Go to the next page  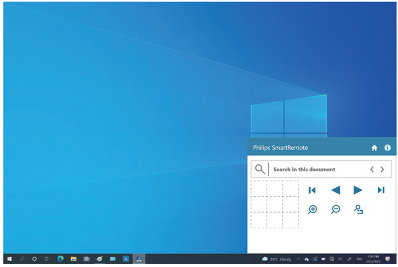pos(358,190)
